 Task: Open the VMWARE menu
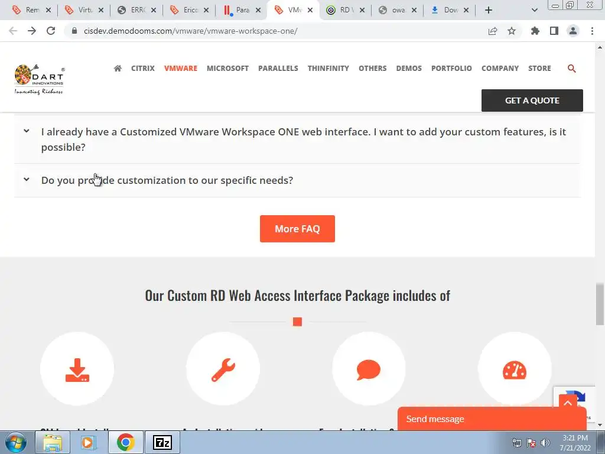[x=181, y=69]
